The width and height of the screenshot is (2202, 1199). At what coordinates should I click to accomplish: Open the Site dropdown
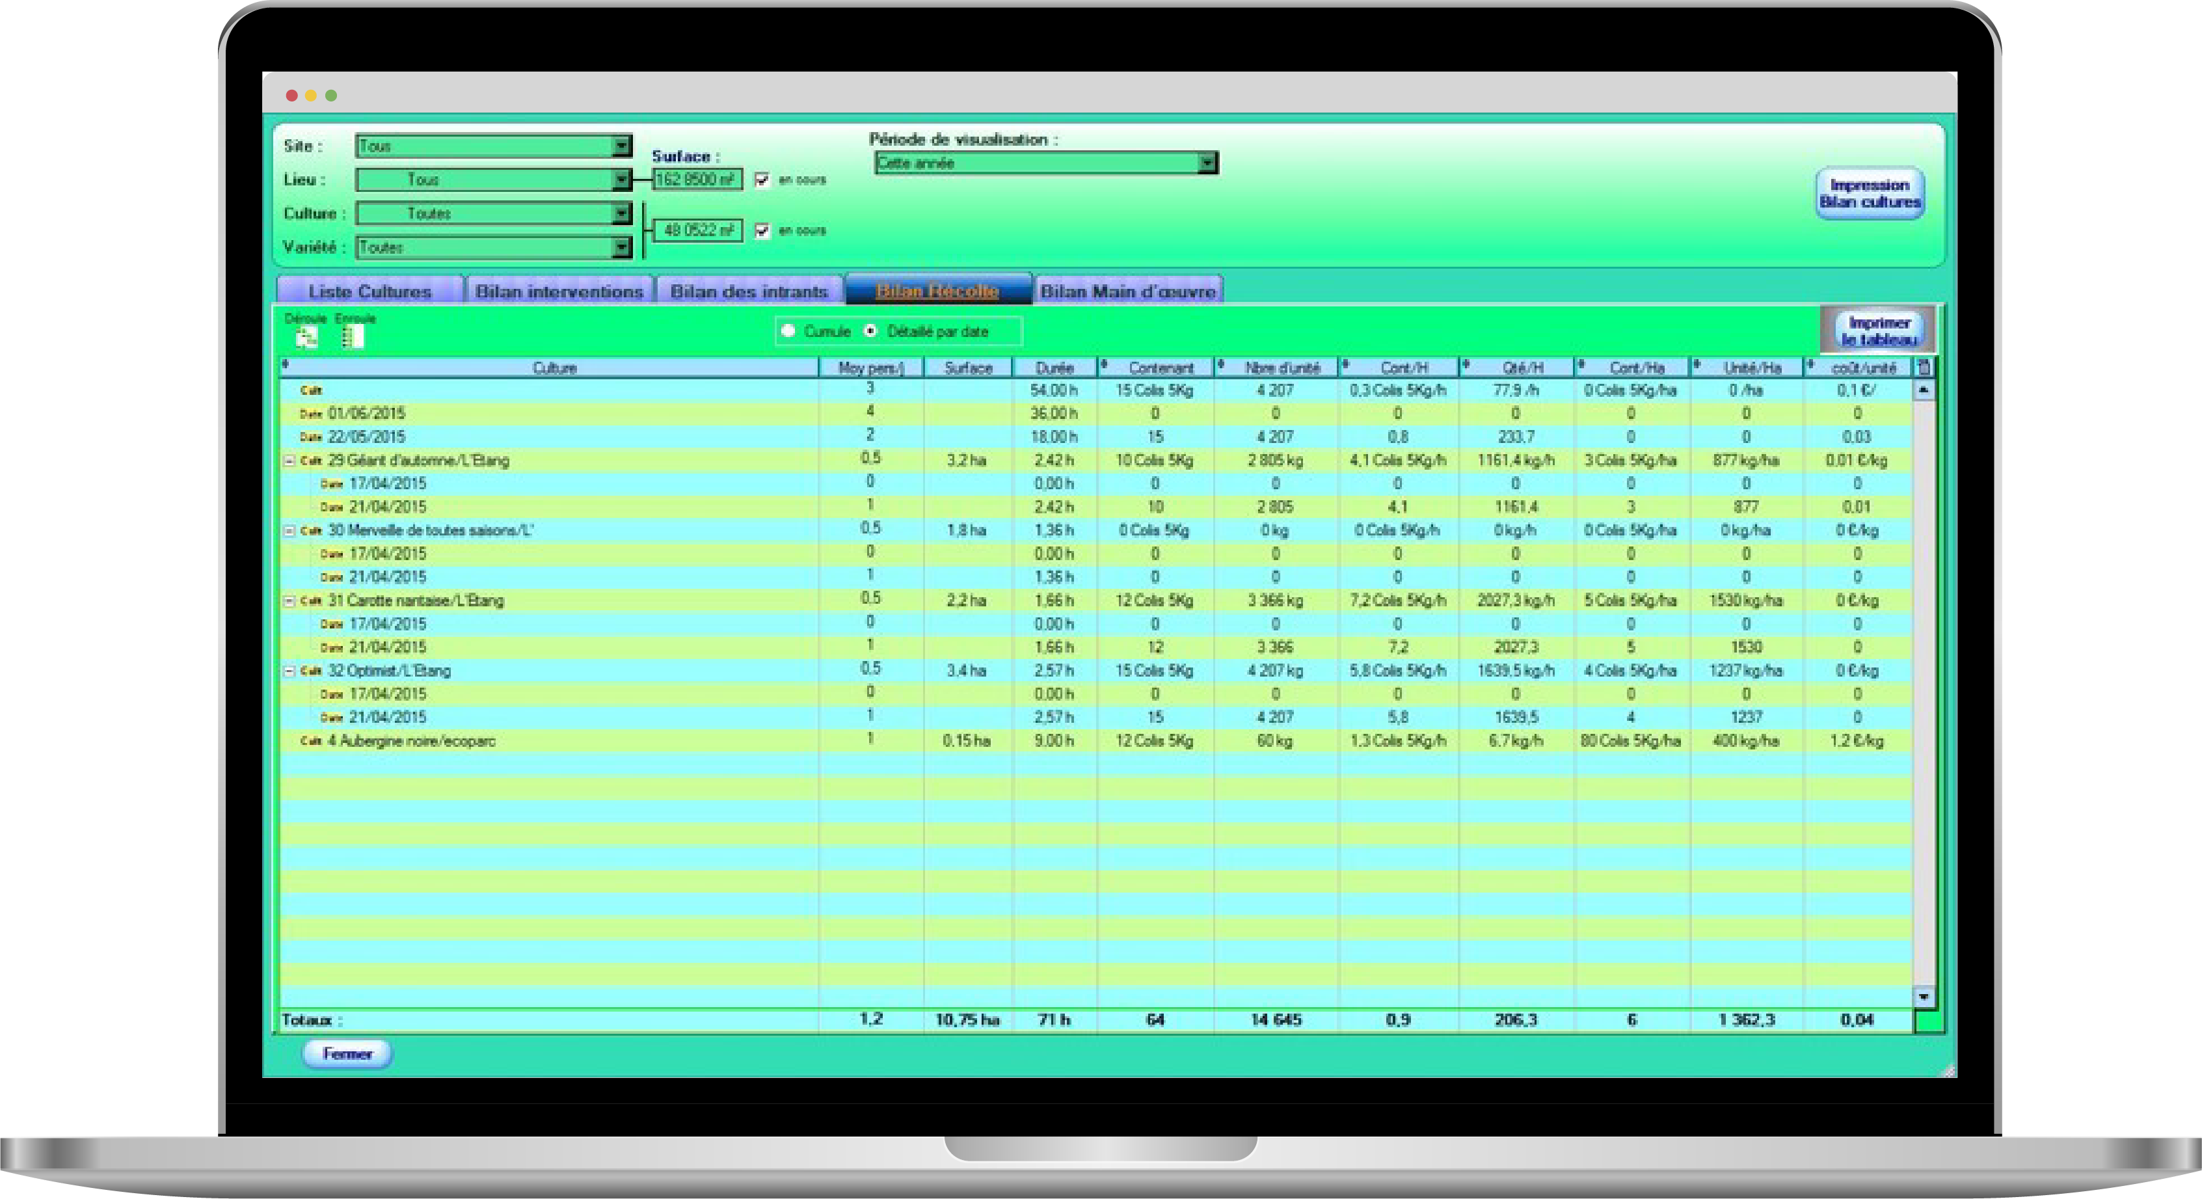tap(623, 146)
